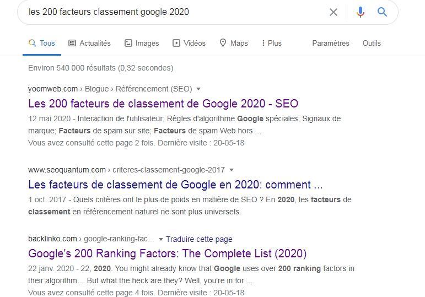Viewport: 425px width, 297px height.
Task: Click the blue magnifying glass search button
Action: tap(382, 12)
